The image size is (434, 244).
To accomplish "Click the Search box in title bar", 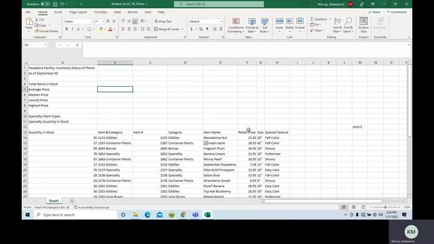I will [218, 4].
